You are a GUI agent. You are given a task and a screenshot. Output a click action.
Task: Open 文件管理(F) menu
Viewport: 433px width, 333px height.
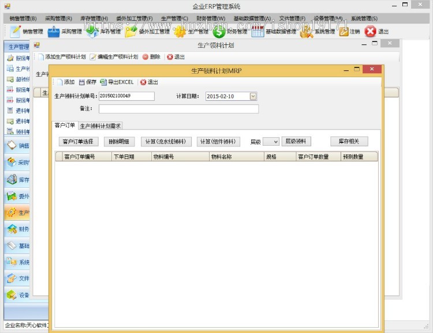(x=292, y=18)
